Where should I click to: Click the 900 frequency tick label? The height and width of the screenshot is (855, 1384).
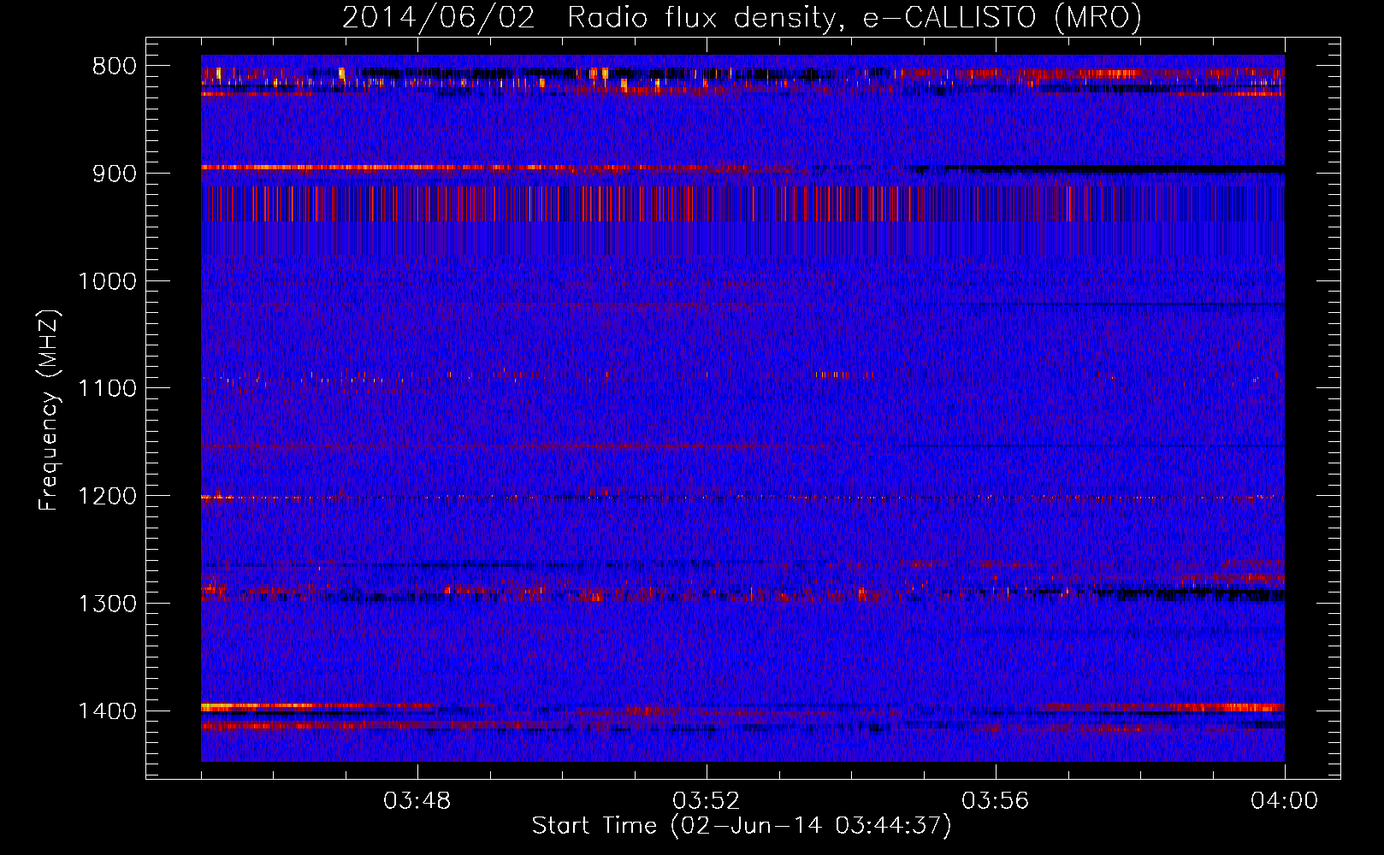click(x=115, y=174)
